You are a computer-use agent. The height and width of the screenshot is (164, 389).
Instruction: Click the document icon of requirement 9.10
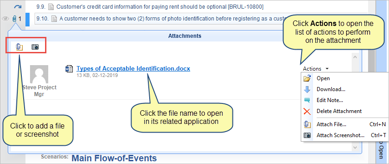[x=54, y=19]
